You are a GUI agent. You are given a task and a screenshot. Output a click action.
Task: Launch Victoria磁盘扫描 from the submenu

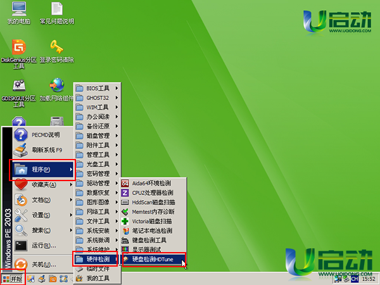[x=153, y=221]
